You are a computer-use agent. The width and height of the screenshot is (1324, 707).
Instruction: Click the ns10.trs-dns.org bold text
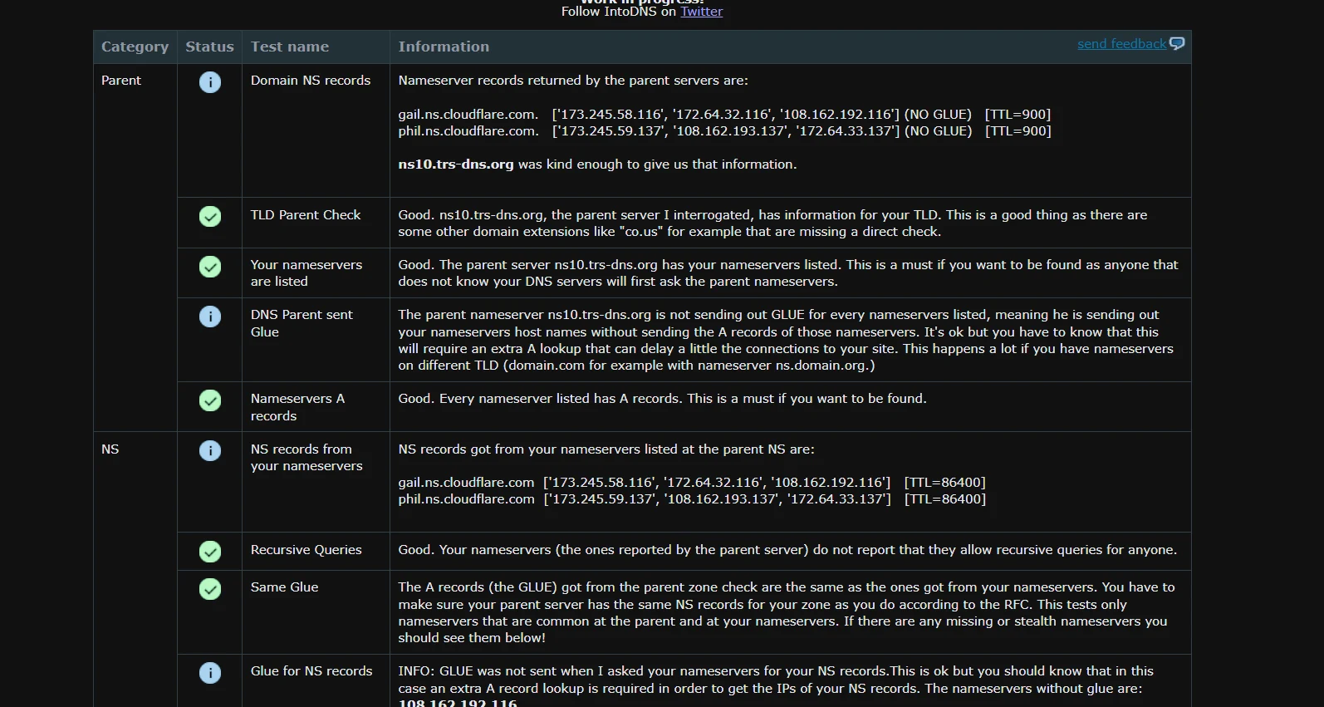pos(456,164)
